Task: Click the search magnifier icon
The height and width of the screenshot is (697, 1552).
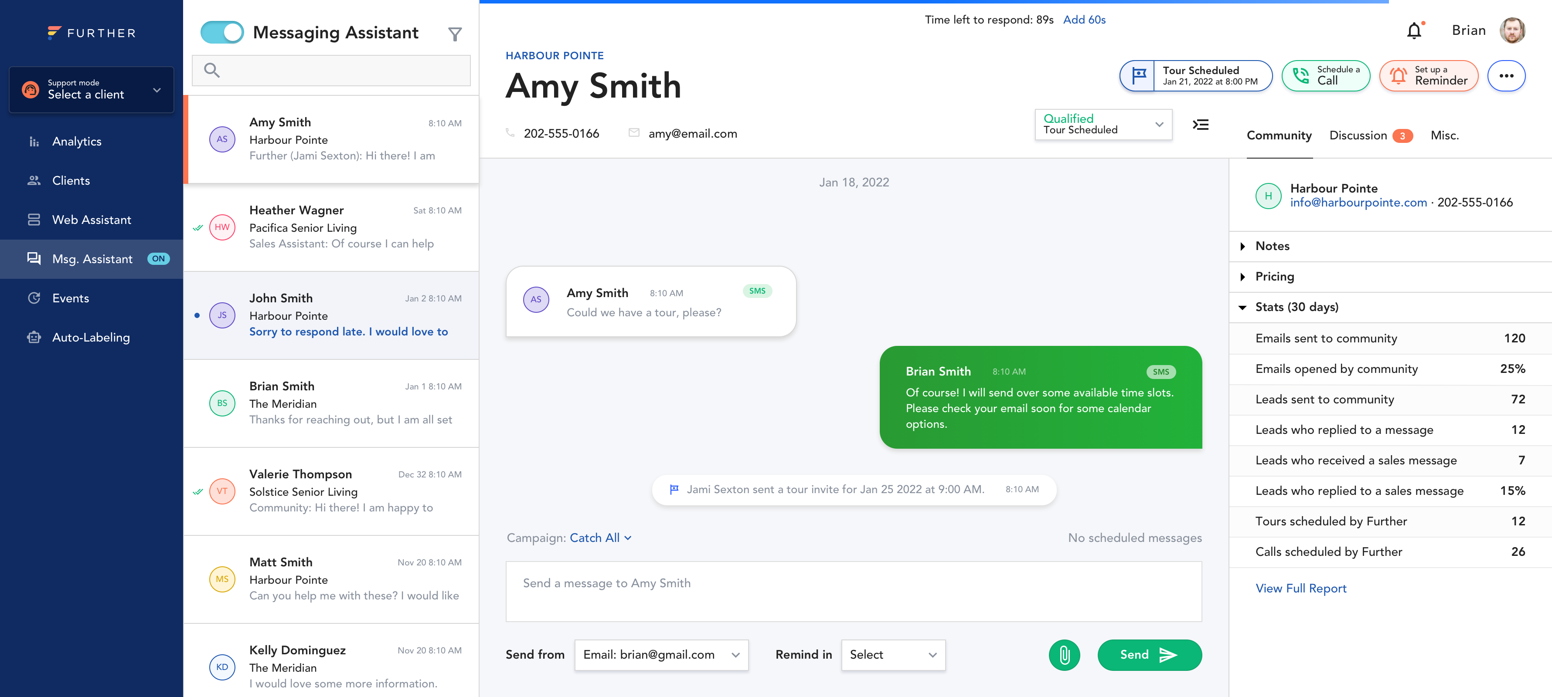Action: pos(211,70)
